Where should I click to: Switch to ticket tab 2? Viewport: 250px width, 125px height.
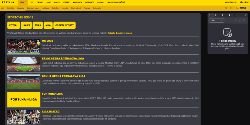click(x=217, y=15)
